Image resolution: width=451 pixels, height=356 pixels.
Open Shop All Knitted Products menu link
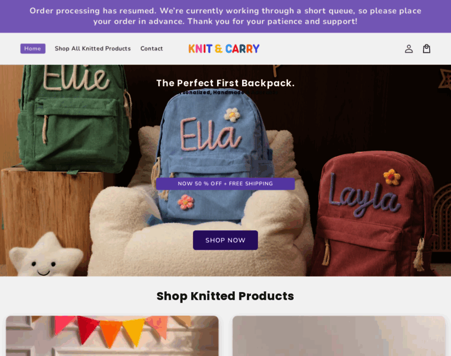click(93, 49)
